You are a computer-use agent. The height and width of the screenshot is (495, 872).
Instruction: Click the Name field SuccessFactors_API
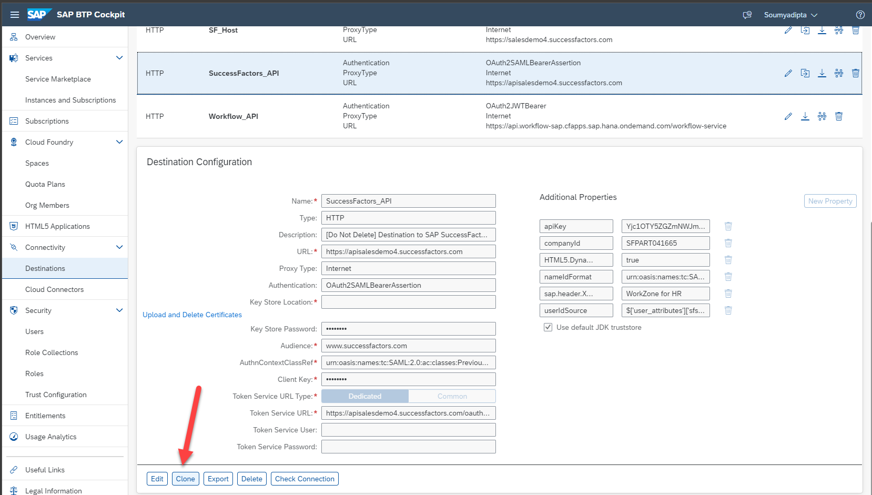pyautogui.click(x=409, y=201)
